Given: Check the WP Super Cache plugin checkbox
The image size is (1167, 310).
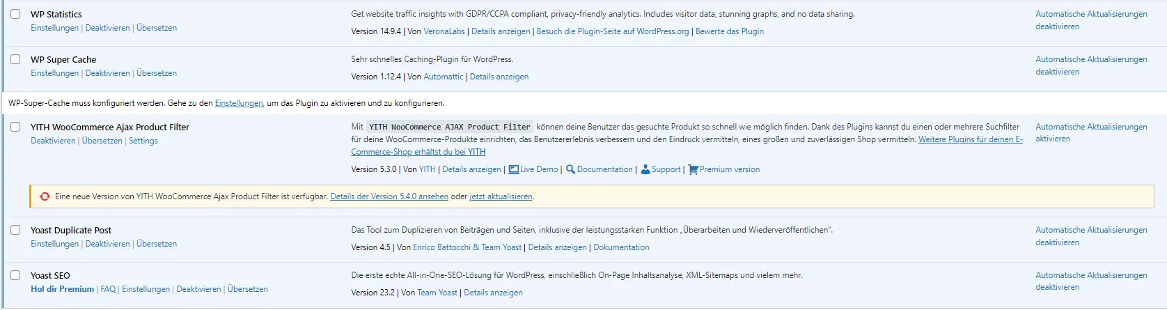Looking at the screenshot, I should (x=15, y=59).
